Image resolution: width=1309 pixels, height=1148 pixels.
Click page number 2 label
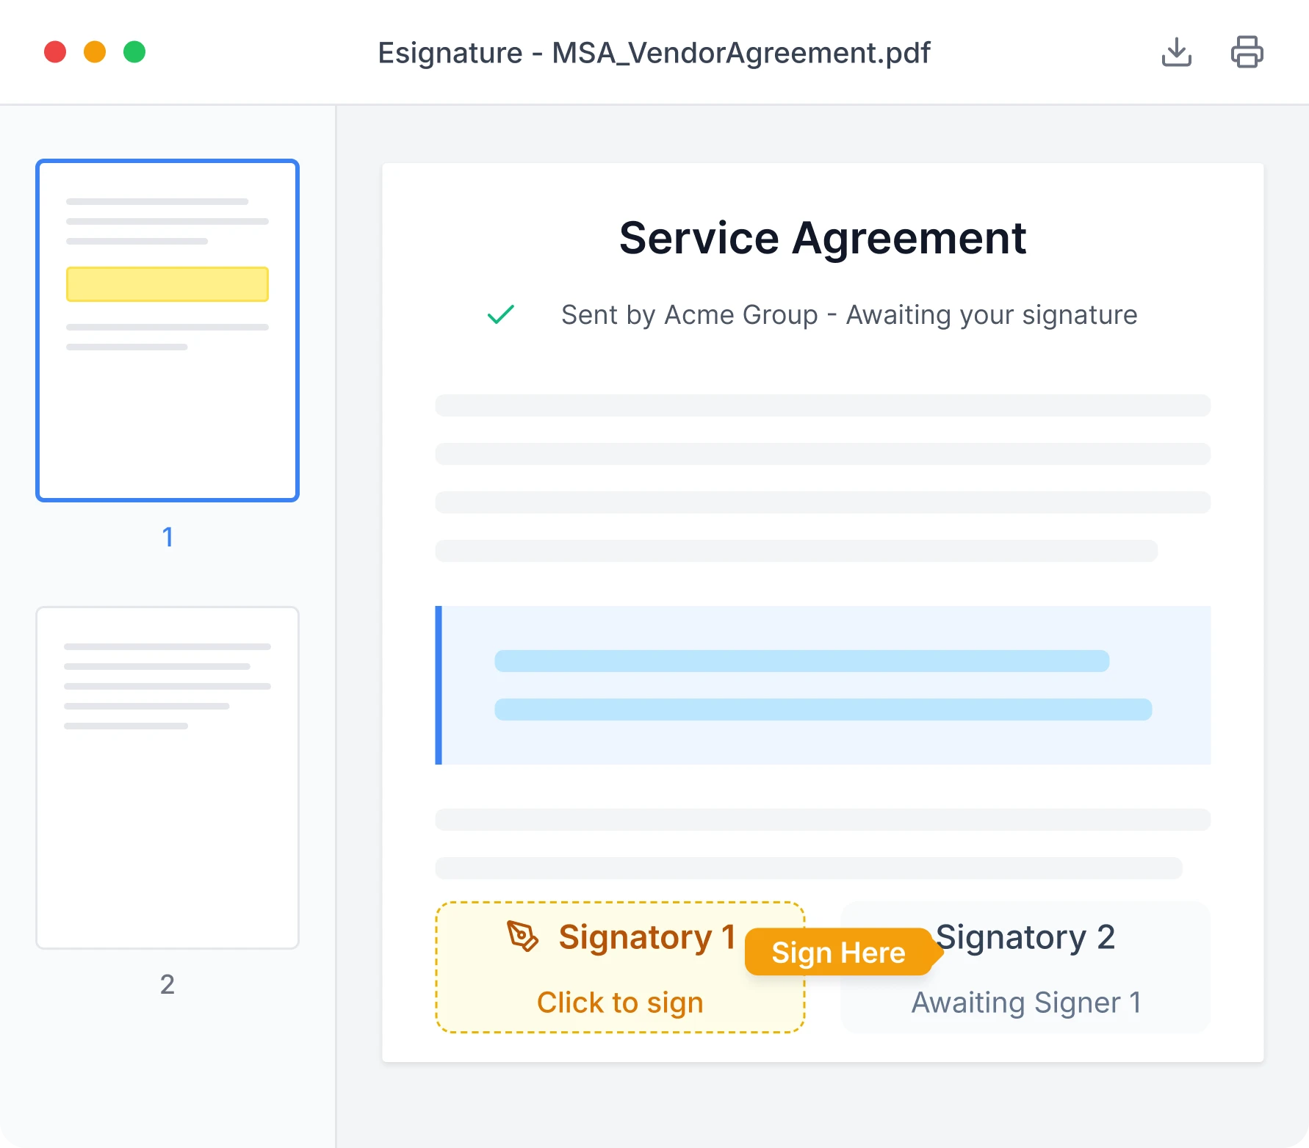click(167, 984)
